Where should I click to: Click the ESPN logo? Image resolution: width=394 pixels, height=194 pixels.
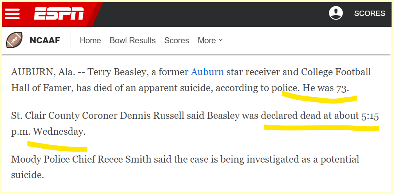click(59, 13)
